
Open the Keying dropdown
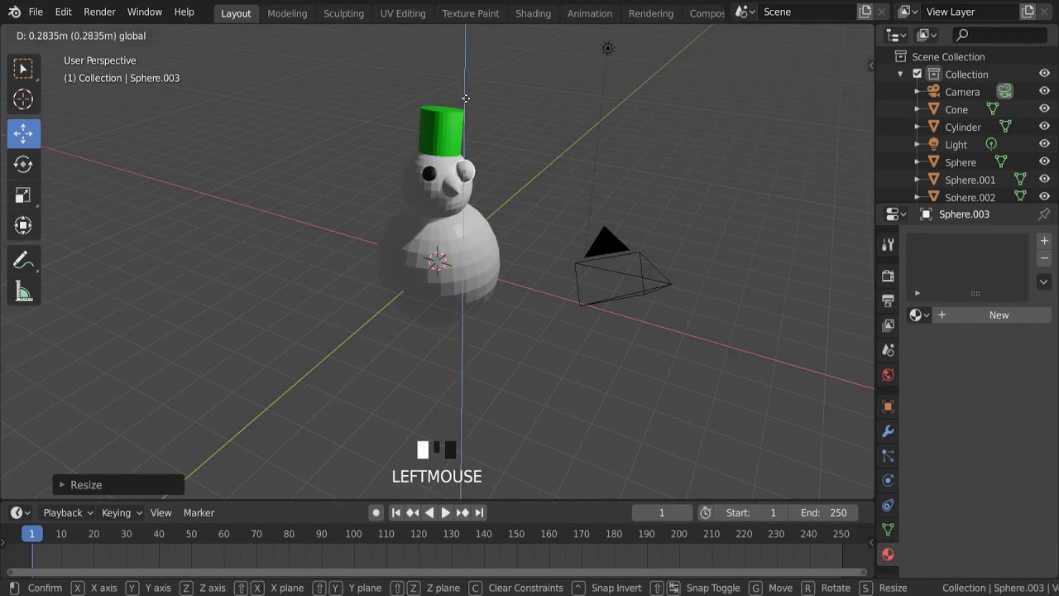pyautogui.click(x=122, y=512)
